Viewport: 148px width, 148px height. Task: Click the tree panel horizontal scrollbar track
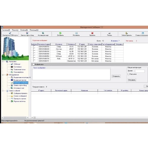pyautogui.click(x=15, y=118)
